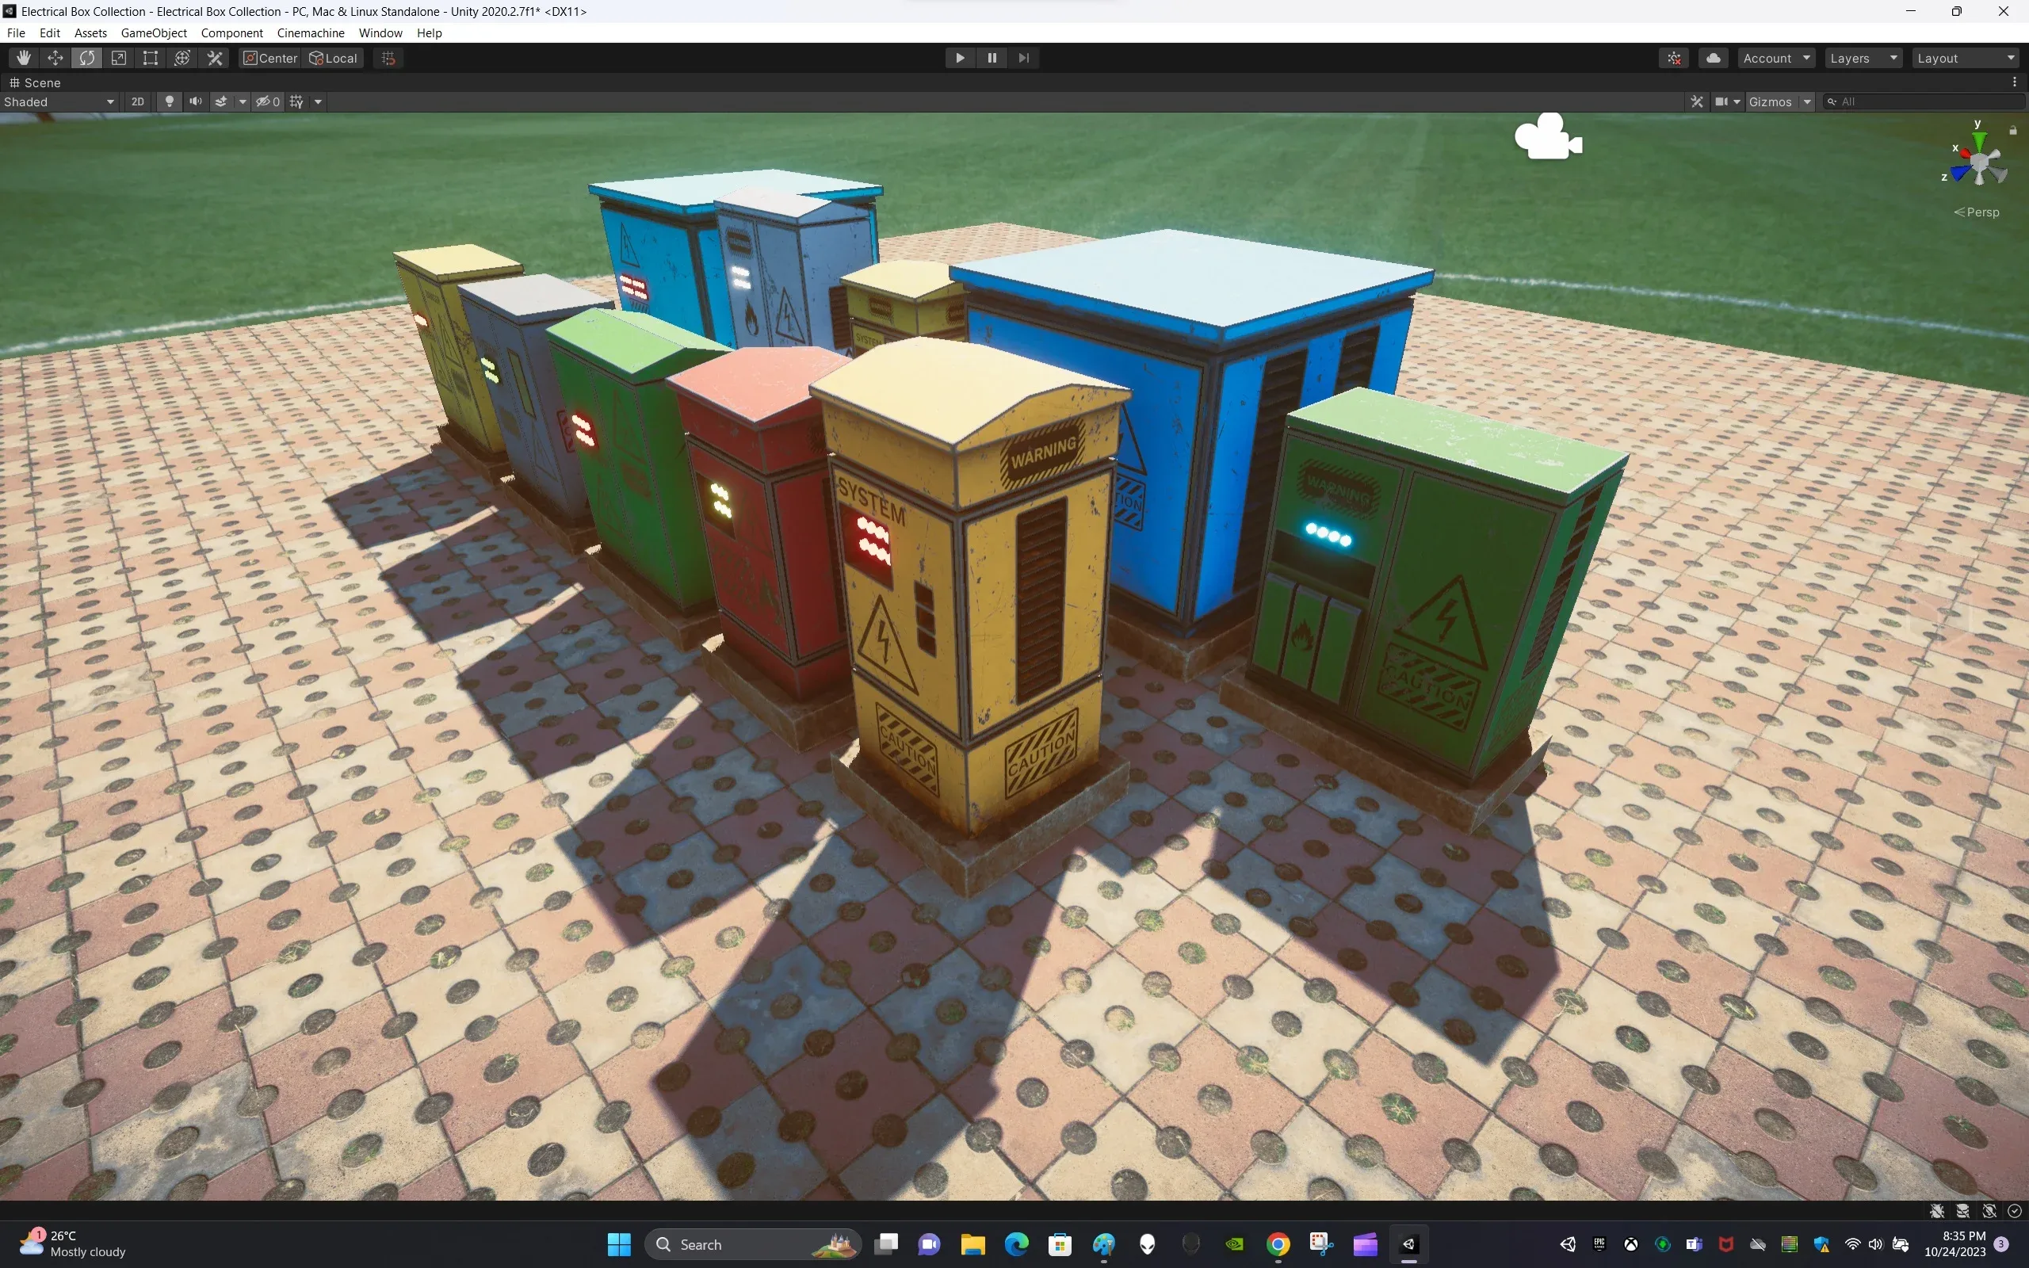
Task: Open Google Chrome from the taskbar
Action: point(1278,1244)
